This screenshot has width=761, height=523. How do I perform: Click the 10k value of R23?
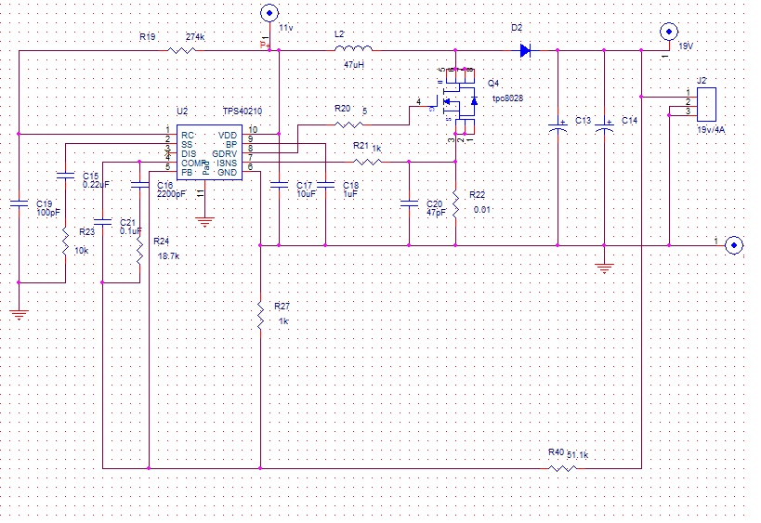pos(82,251)
